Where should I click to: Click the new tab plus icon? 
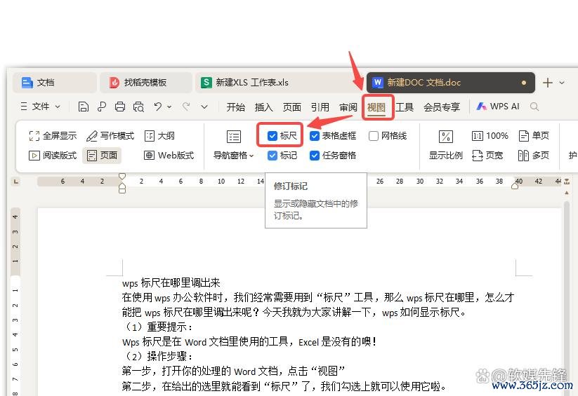[x=548, y=83]
